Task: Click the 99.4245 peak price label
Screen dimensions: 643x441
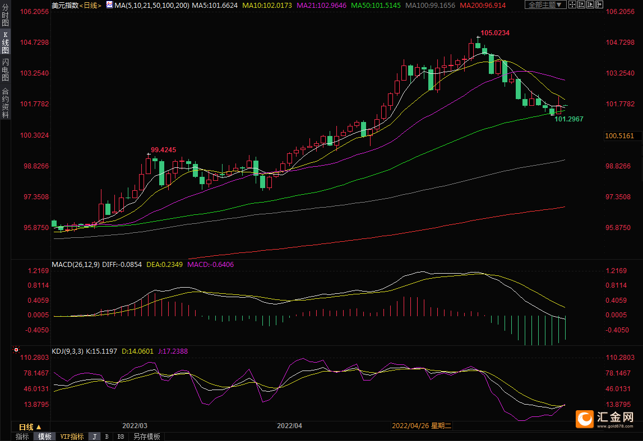Action: pyautogui.click(x=163, y=150)
